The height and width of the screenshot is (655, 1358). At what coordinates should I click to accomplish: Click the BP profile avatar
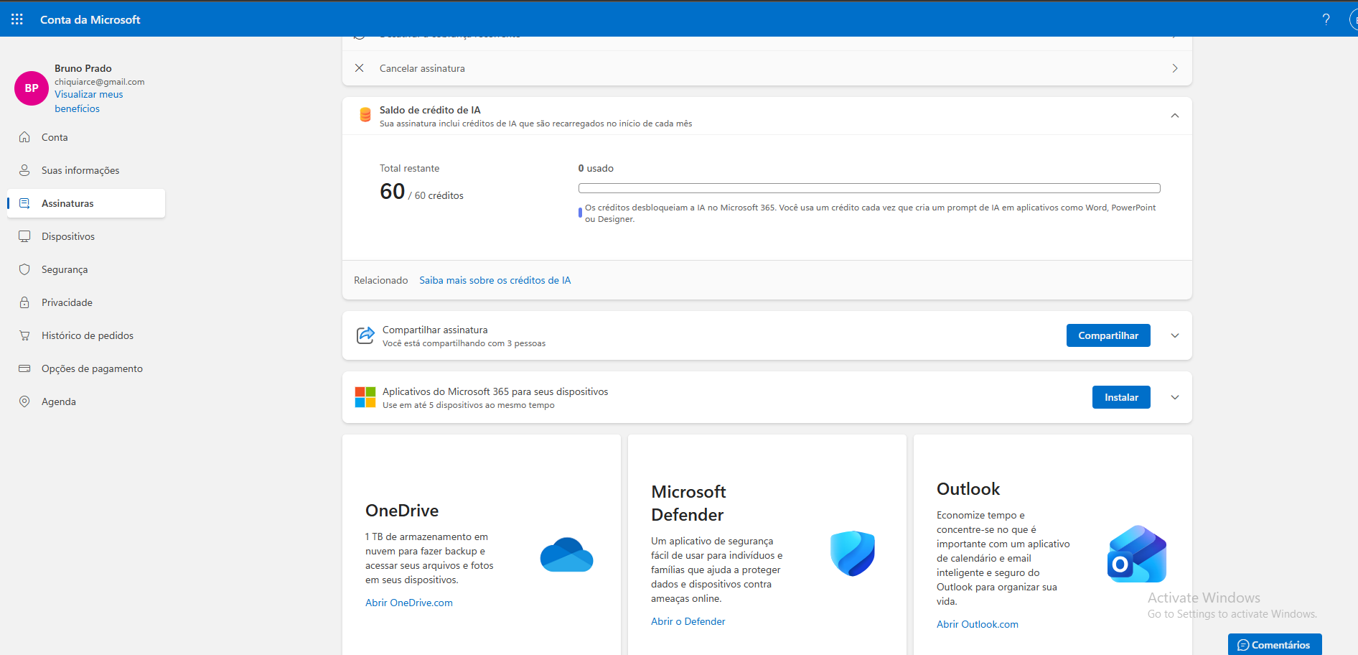[x=32, y=88]
